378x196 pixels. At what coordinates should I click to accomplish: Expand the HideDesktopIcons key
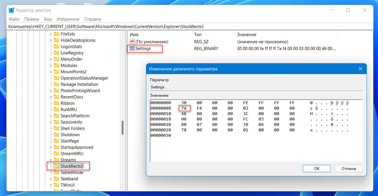pyautogui.click(x=51, y=40)
